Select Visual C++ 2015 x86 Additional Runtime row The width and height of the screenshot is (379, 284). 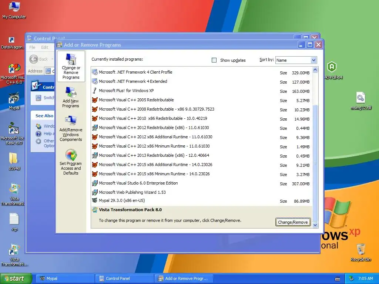point(202,165)
